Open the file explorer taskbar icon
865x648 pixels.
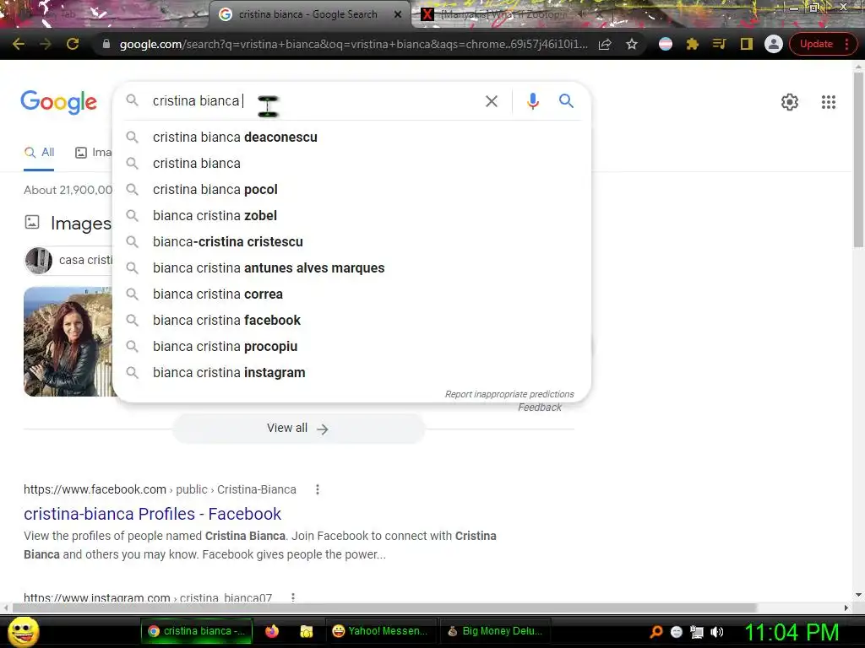(306, 631)
